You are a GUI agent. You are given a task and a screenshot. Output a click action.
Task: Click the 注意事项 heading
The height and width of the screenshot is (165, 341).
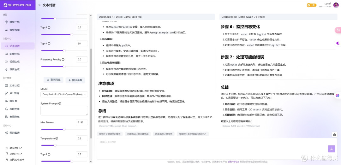pyautogui.click(x=106, y=84)
